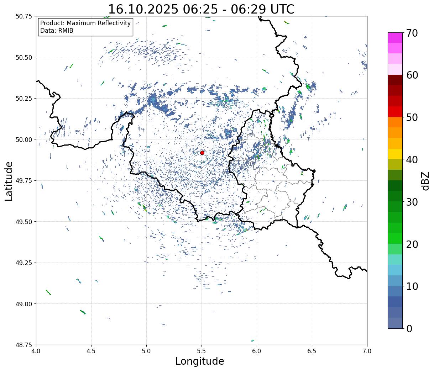This screenshot has height=370, width=434.
Task: Click the latitude tick label '49.00'
Action: coord(24,304)
